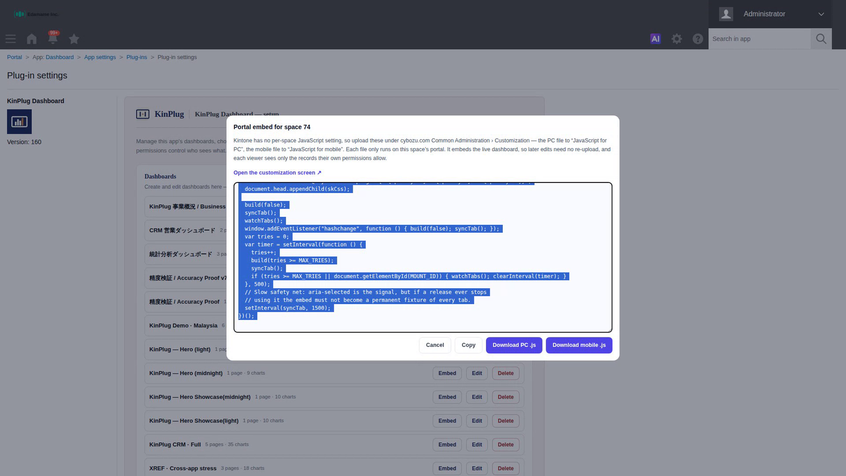Embed the KinPlug CRM · Full dashboard
Viewport: 846px width, 476px height.
tap(447, 445)
